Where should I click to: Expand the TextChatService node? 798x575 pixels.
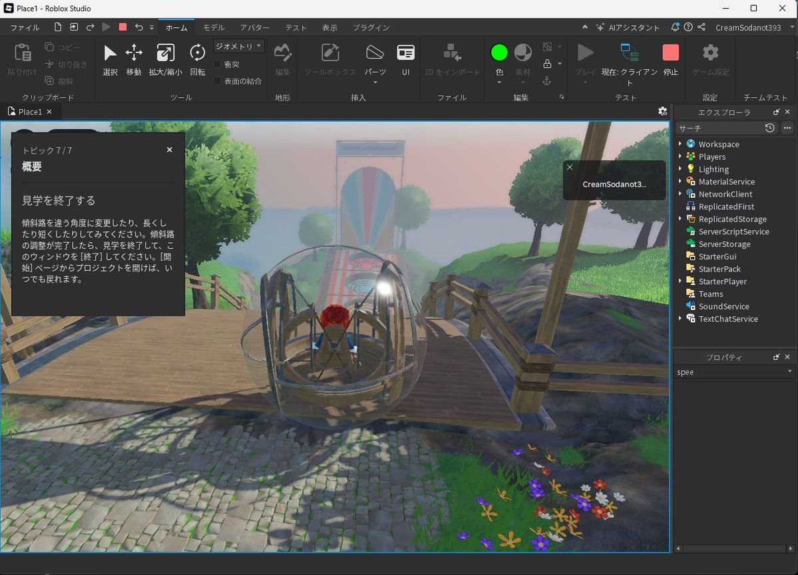pos(680,319)
